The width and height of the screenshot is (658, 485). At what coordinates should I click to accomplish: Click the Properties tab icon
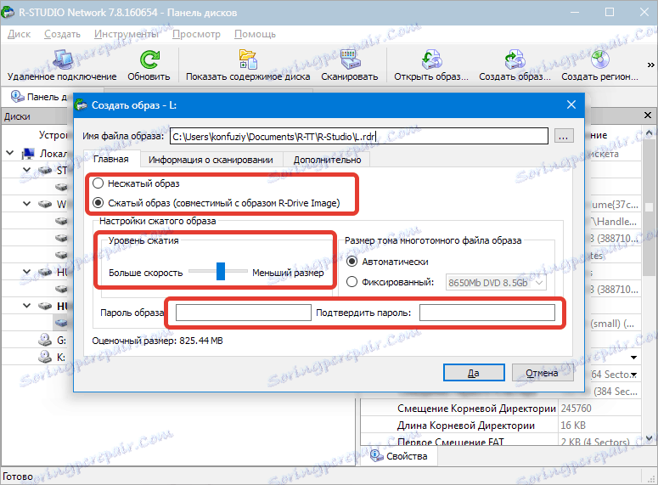pos(376,456)
